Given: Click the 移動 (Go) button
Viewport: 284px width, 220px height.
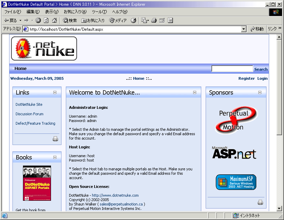Looking at the screenshot, I should 257,29.
